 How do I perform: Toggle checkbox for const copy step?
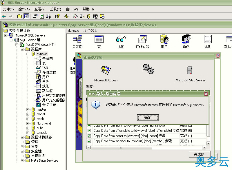pos(89,136)
